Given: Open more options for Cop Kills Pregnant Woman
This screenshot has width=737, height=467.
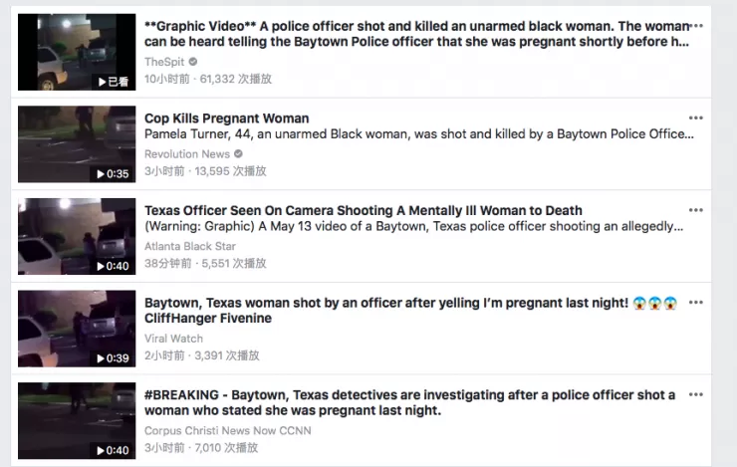Looking at the screenshot, I should pyautogui.click(x=695, y=117).
